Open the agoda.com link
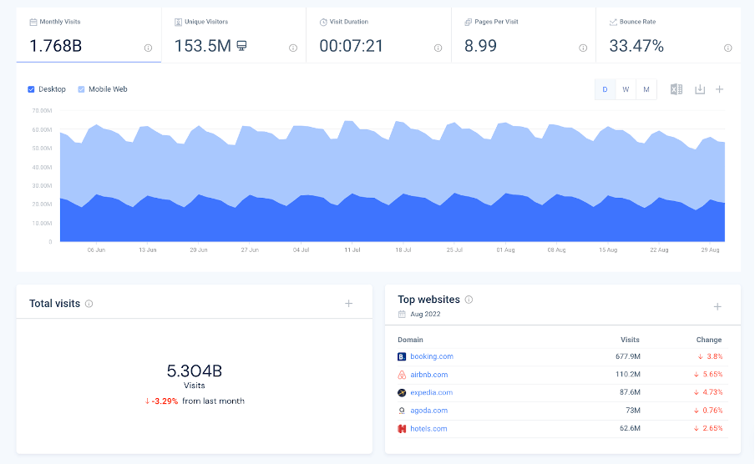This screenshot has width=755, height=464. click(x=429, y=411)
